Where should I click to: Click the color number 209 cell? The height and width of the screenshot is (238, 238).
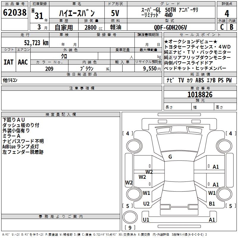tap(49, 69)
